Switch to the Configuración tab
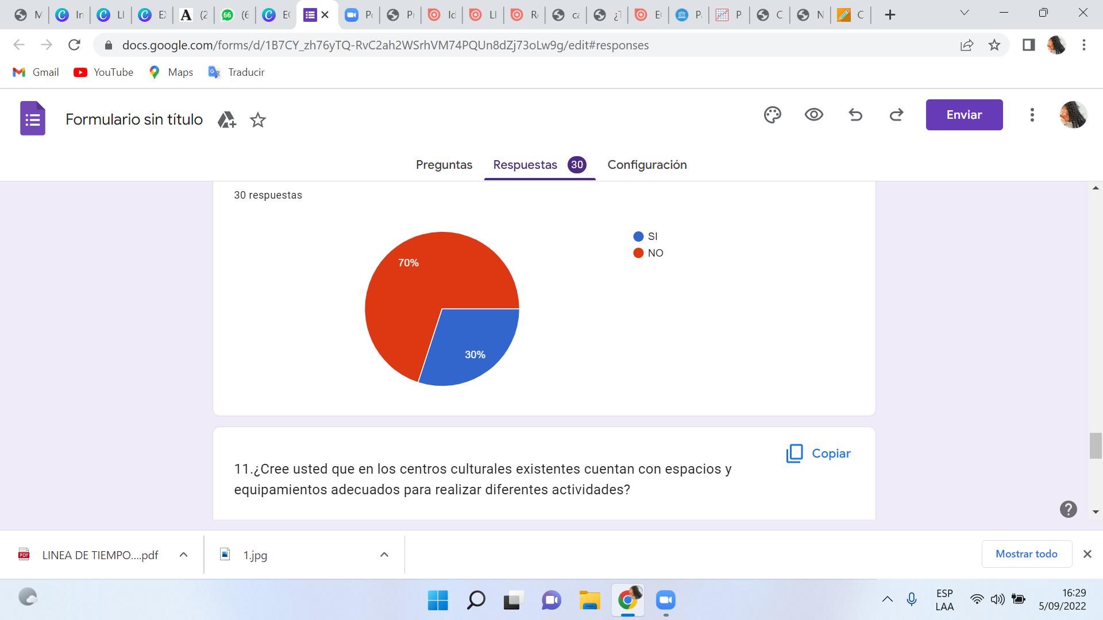Viewport: 1103px width, 620px height. (647, 165)
